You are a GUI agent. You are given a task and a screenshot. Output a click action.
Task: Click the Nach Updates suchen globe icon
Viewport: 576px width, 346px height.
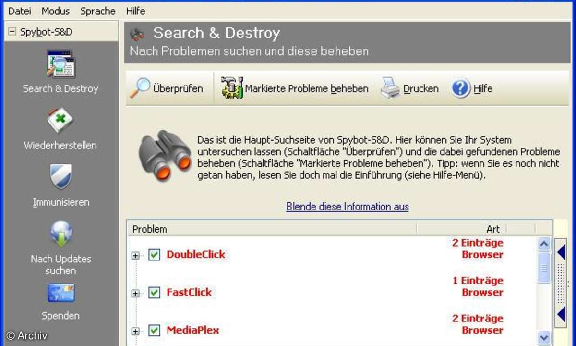(x=61, y=234)
